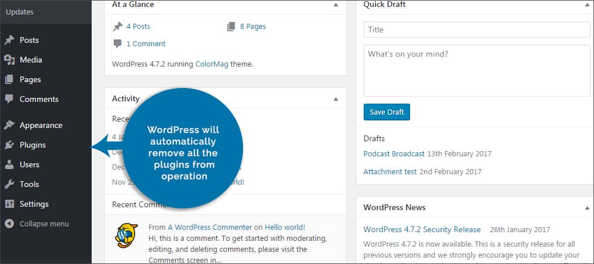Click the comment icon beside 1 Comment
The width and height of the screenshot is (594, 264).
point(117,44)
